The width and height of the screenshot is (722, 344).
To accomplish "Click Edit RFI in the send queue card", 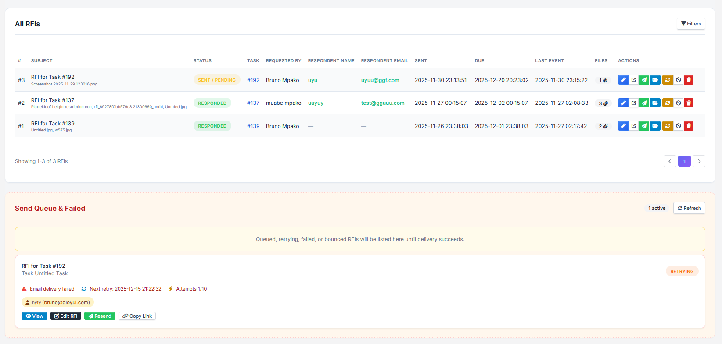I will tap(66, 316).
